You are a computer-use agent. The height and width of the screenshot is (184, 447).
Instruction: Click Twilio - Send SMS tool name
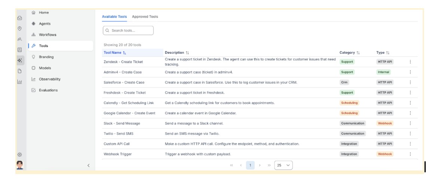[x=118, y=133]
